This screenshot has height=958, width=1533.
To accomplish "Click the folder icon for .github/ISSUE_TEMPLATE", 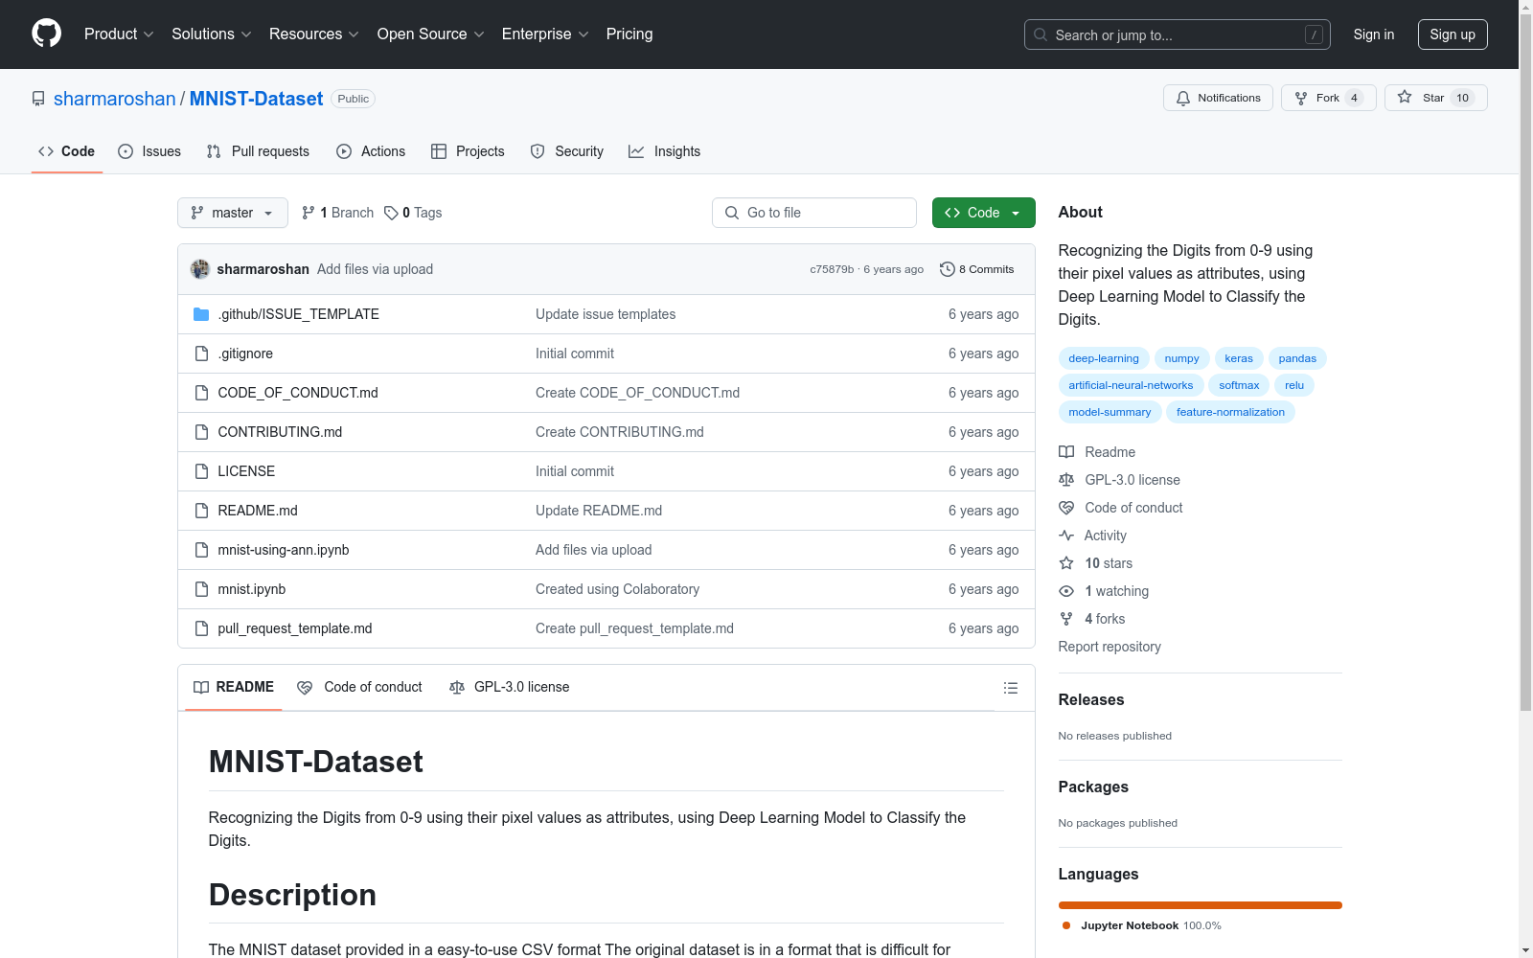I will 201,314.
